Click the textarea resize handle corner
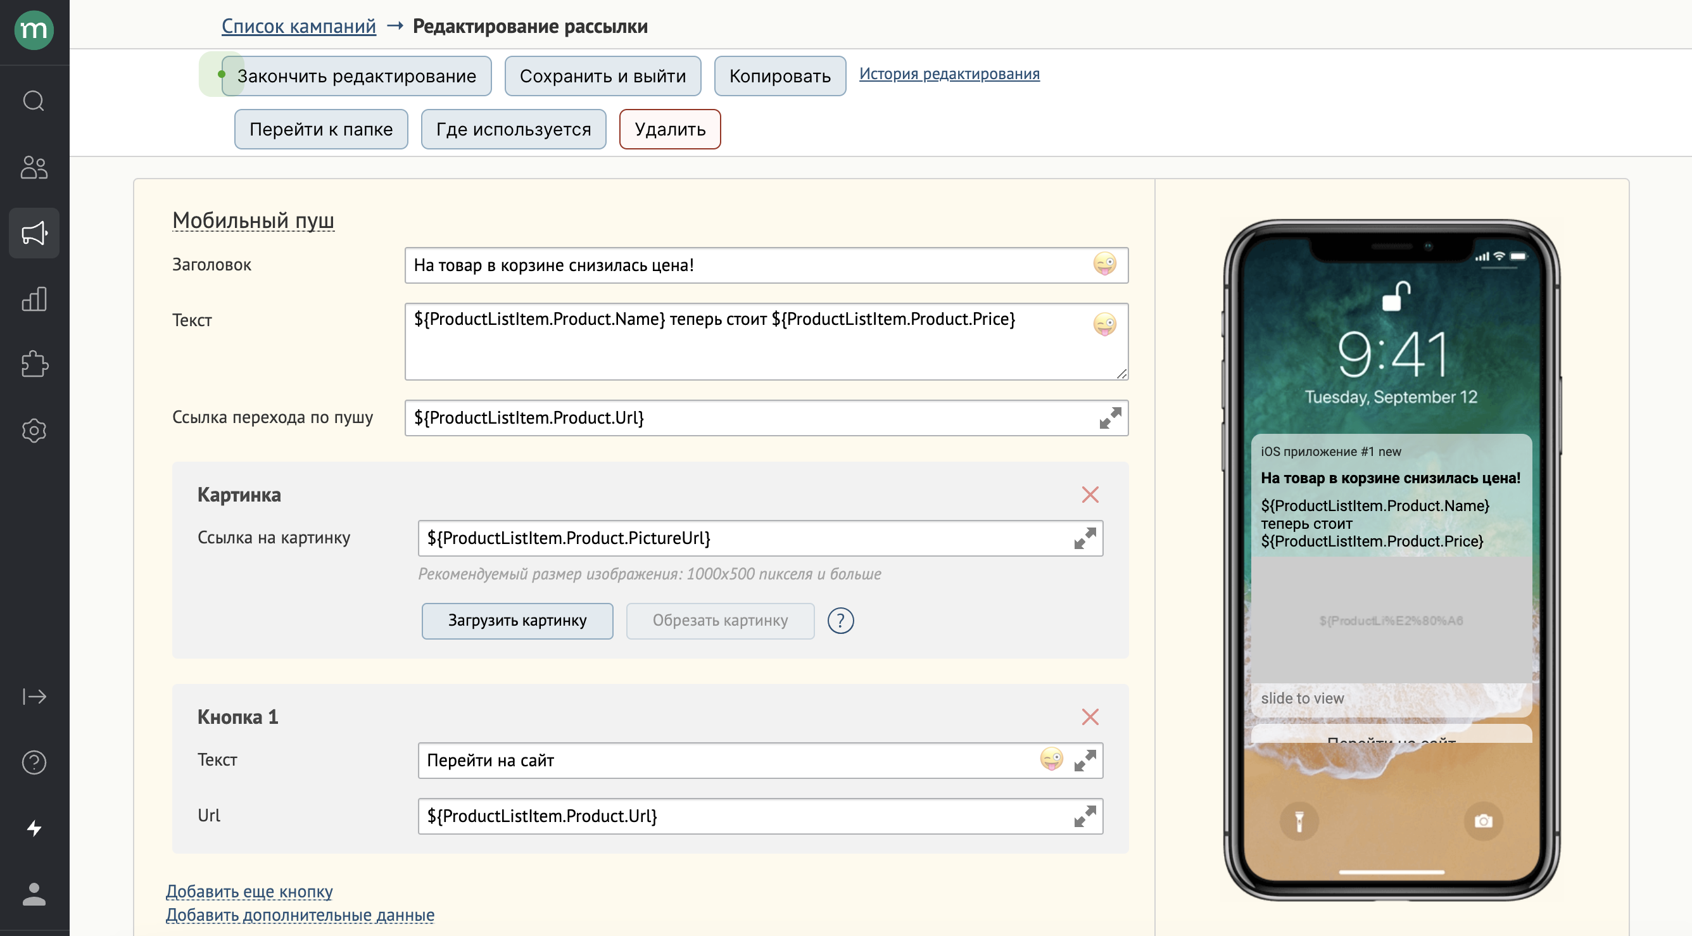 (1121, 374)
